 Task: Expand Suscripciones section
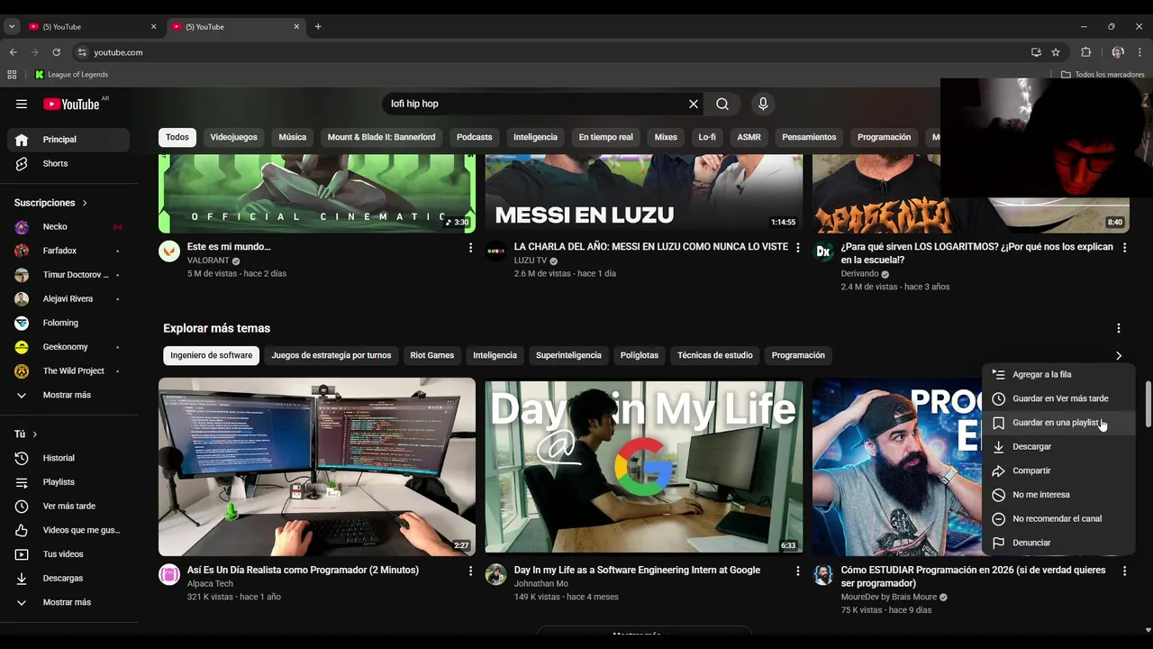click(51, 203)
